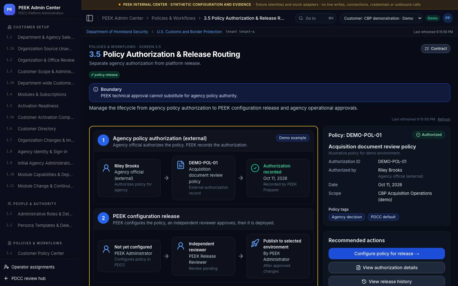Click Independent reviewer person icon
The height and width of the screenshot is (286, 458).
(181, 246)
